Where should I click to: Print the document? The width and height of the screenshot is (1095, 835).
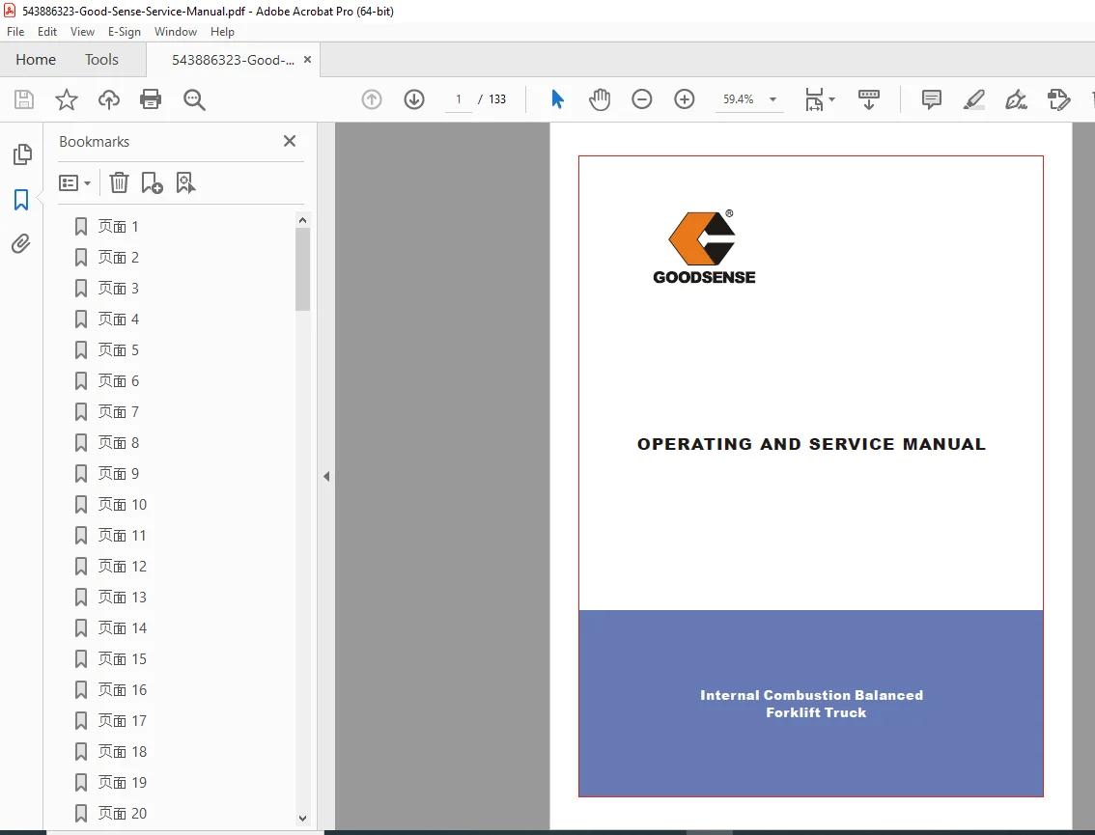click(151, 99)
